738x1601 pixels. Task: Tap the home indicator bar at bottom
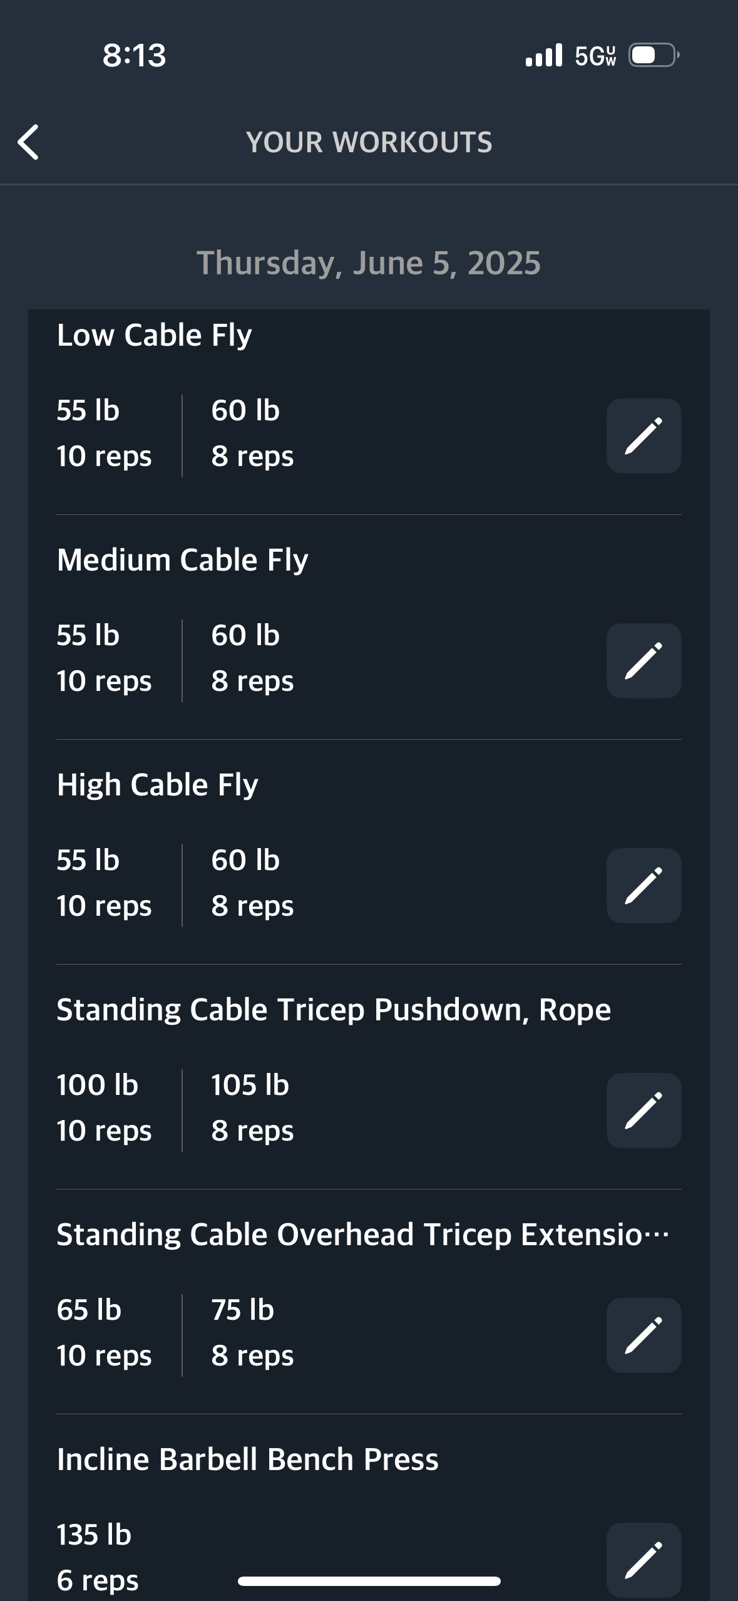pos(369,1581)
